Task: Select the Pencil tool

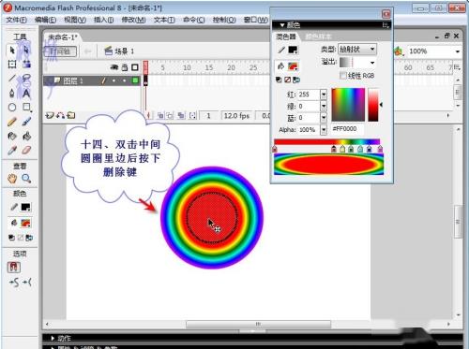Action: pos(12,122)
